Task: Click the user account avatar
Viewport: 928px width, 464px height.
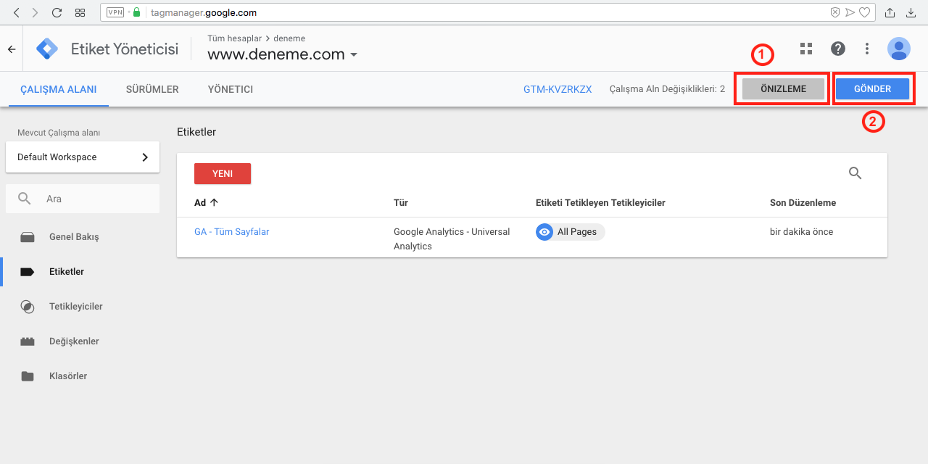Action: pyautogui.click(x=899, y=49)
